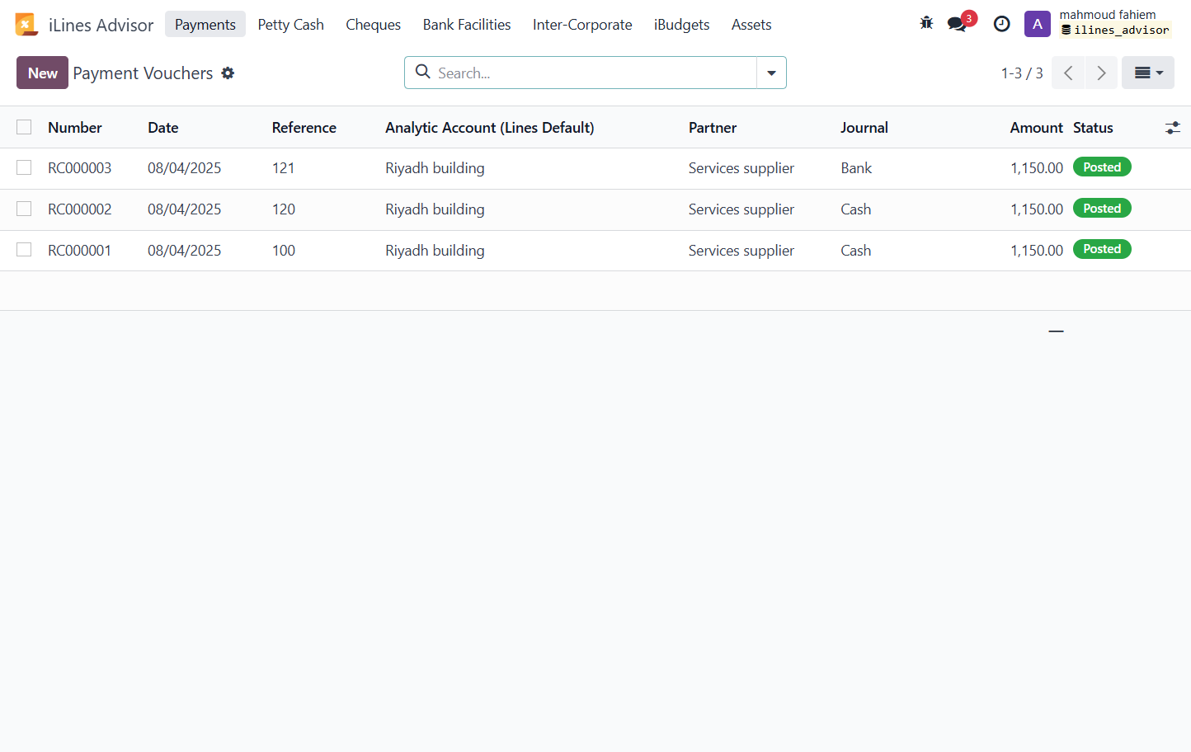Screen dimensions: 1191x752
Task: Sort by the Number column header
Action: 75,128
